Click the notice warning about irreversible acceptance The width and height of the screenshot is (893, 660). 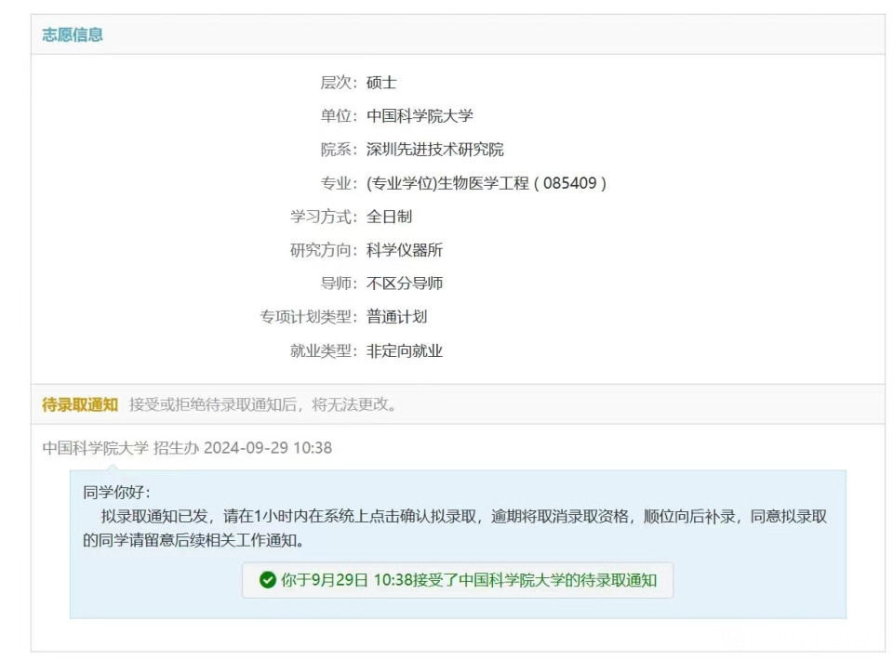(263, 404)
